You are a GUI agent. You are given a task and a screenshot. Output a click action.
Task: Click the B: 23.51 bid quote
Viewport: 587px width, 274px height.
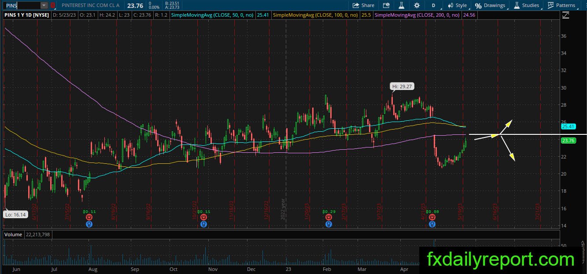(172, 3)
